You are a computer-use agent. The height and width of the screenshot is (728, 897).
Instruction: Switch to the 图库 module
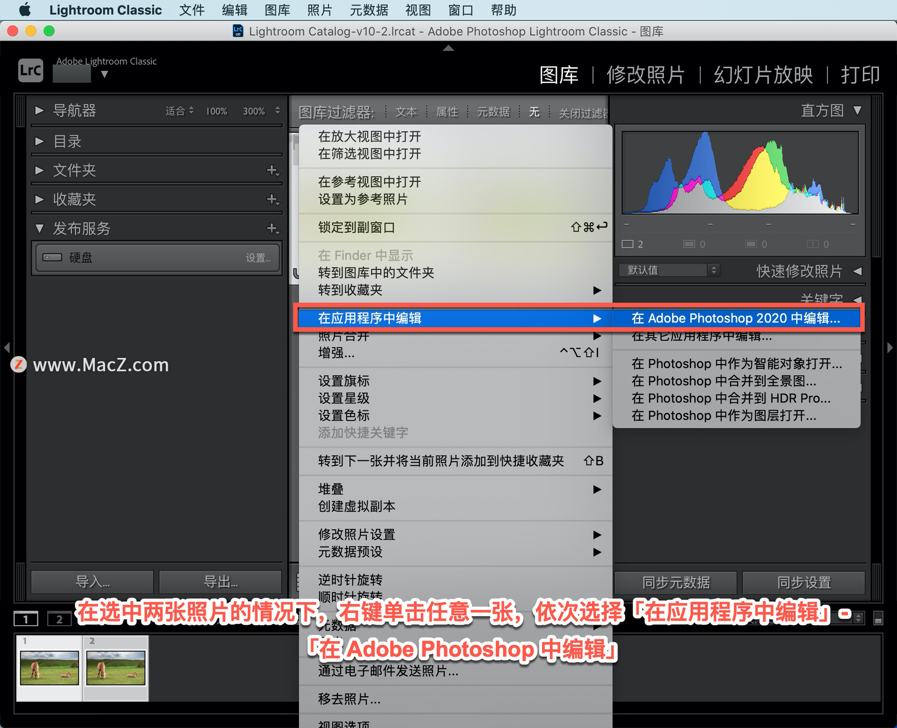pos(559,75)
